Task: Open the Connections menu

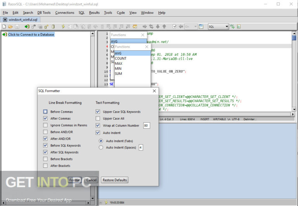Action: [65, 13]
